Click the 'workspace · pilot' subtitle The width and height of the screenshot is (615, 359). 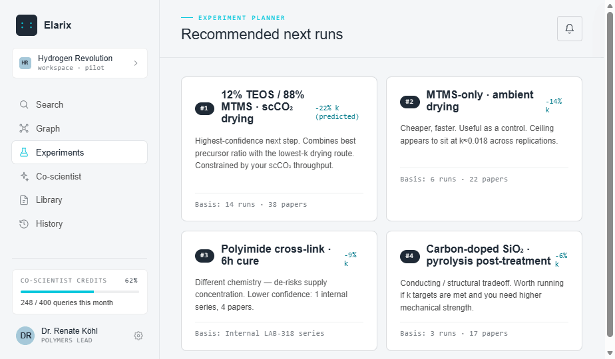(x=71, y=68)
